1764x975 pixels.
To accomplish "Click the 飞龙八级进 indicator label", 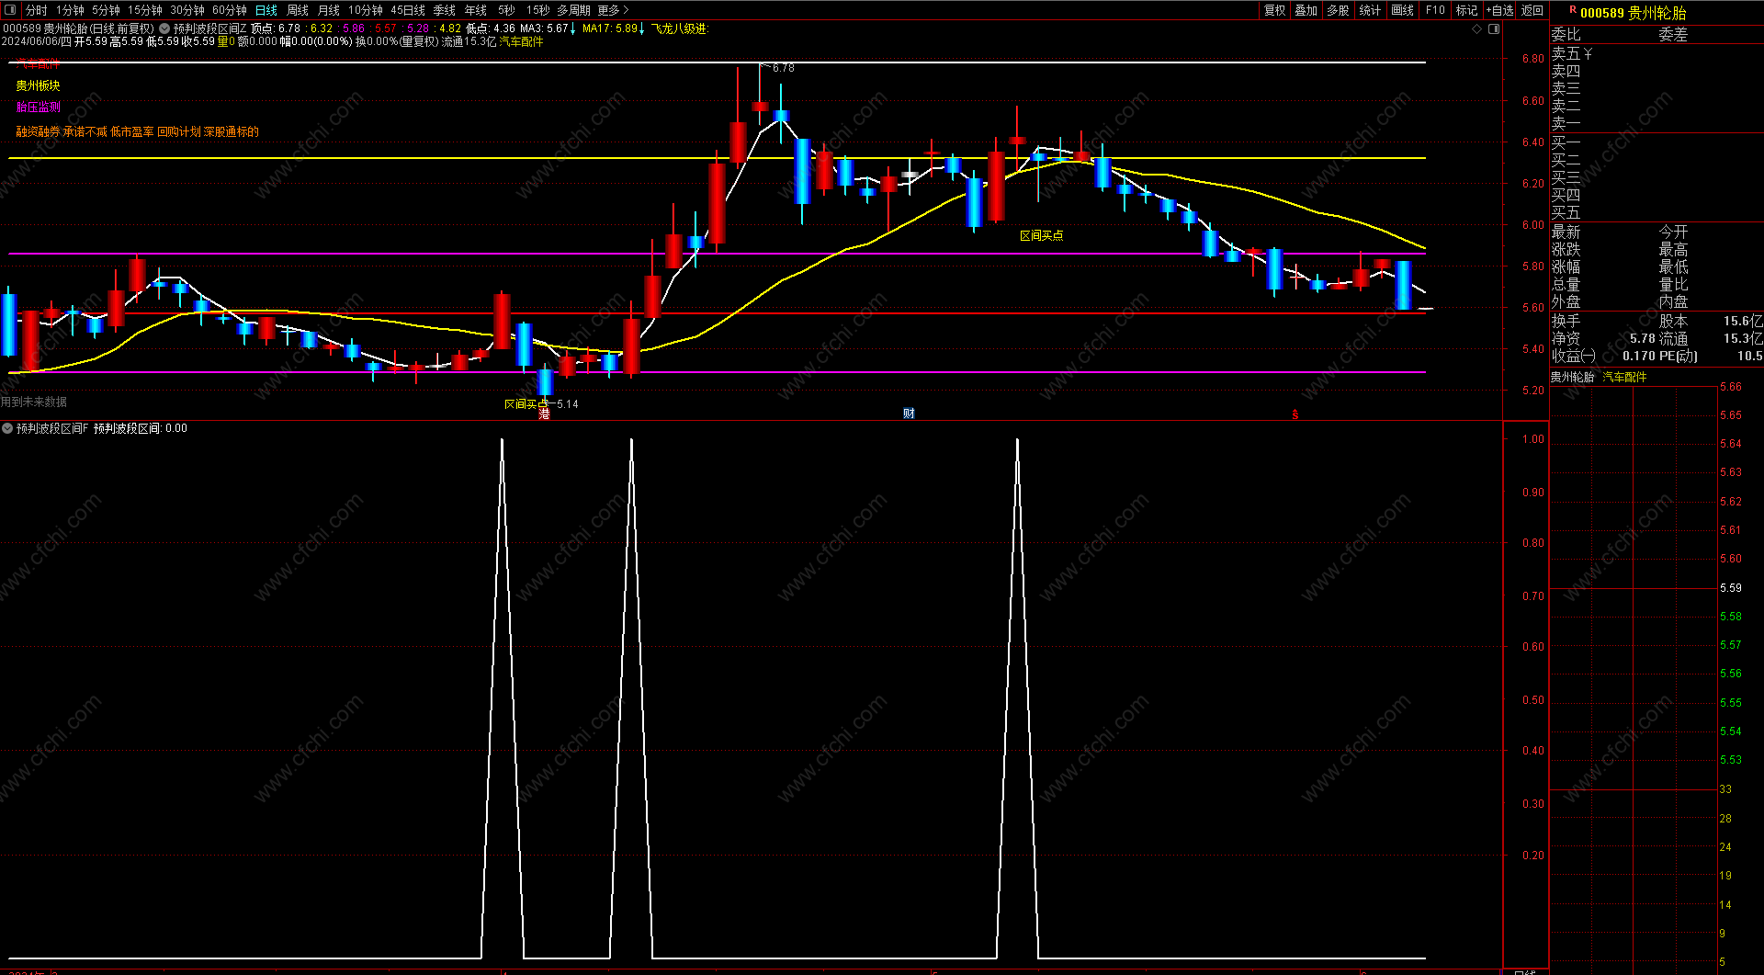I will tap(681, 28).
